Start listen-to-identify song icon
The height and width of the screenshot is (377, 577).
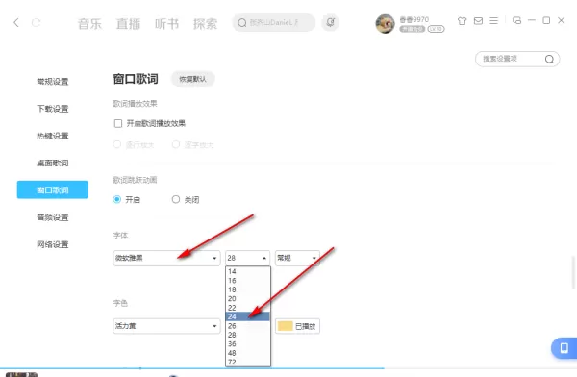coord(331,22)
